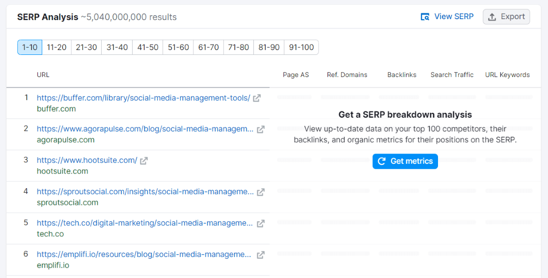Click the Export button
Screen dimensions: 548x278
(x=506, y=17)
